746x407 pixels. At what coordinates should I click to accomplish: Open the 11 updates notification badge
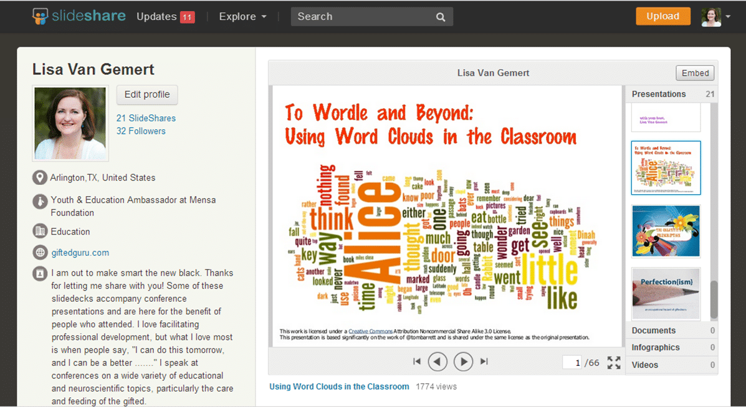tap(187, 17)
